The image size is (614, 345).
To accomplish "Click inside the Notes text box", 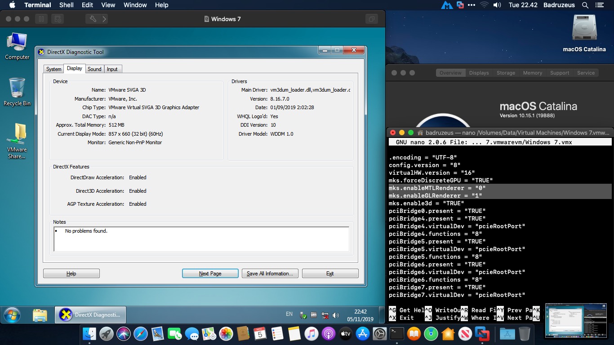I will (x=201, y=239).
